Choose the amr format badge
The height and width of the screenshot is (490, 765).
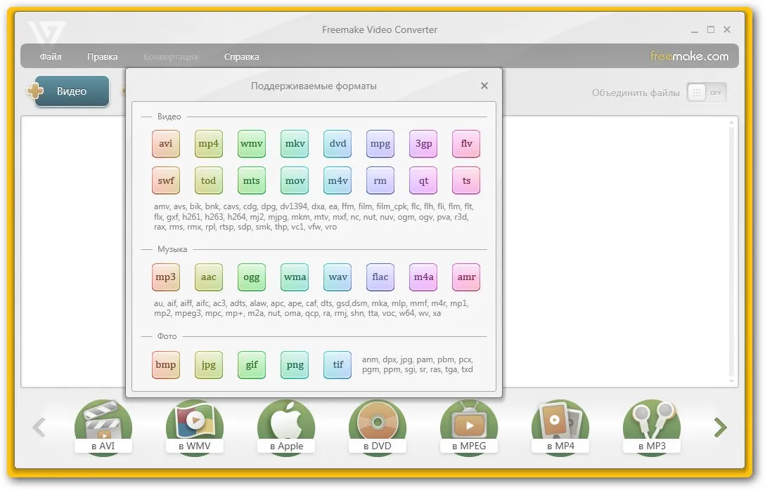466,277
